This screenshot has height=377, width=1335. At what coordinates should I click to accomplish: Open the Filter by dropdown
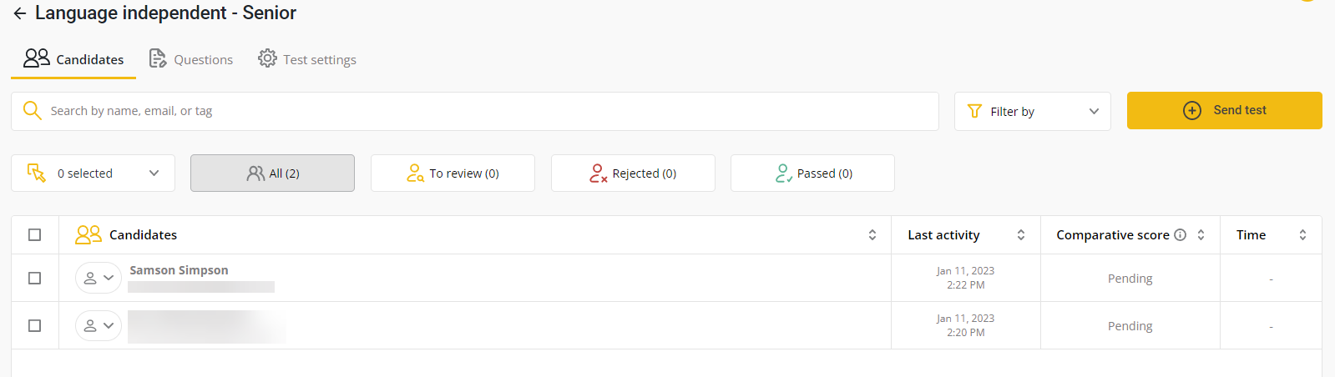1032,111
